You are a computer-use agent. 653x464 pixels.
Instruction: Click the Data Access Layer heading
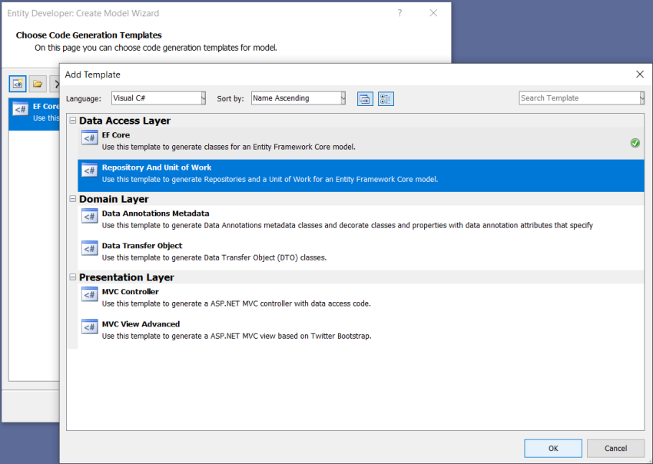pyautogui.click(x=124, y=121)
